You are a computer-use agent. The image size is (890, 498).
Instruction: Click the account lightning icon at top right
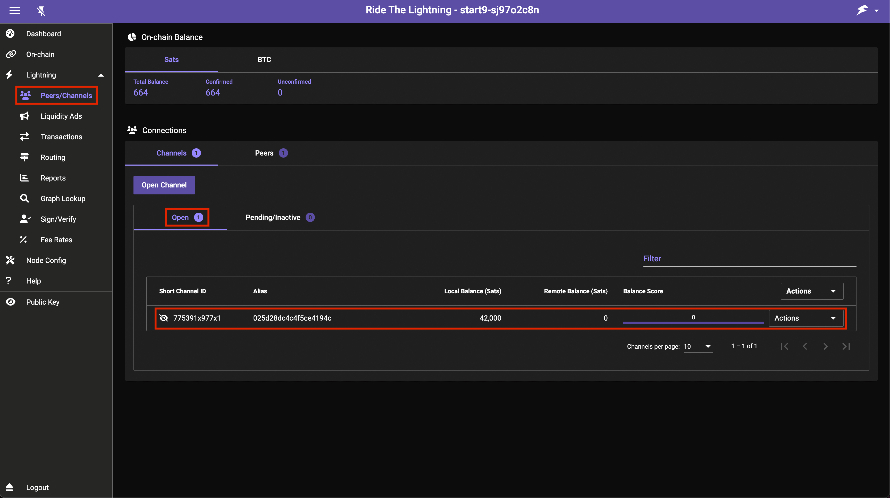863,10
